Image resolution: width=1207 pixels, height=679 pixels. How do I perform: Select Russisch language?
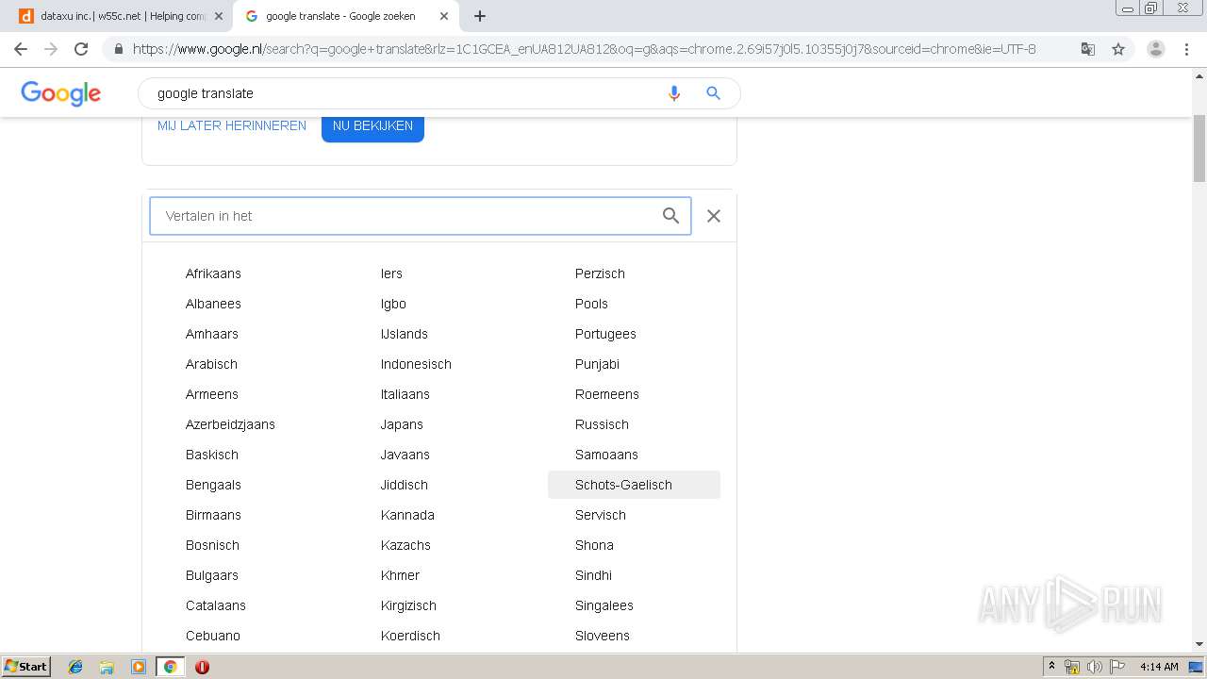[x=602, y=424]
